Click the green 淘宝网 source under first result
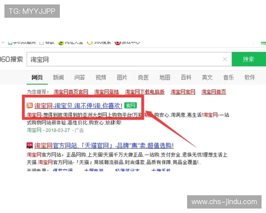 [34, 130]
